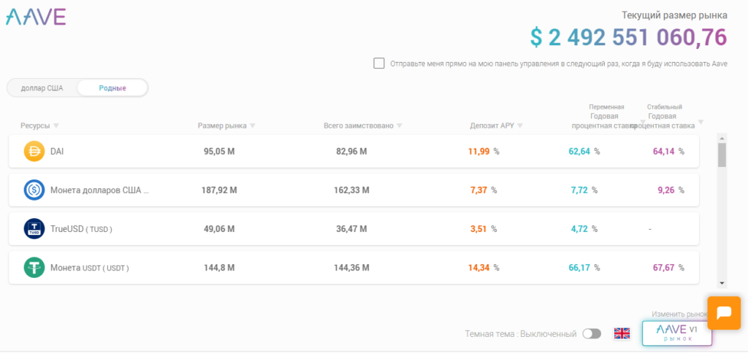Screen dimensions: 748x353
Task: Open the Монета USDT ( USDT ) row
Action: (354, 268)
